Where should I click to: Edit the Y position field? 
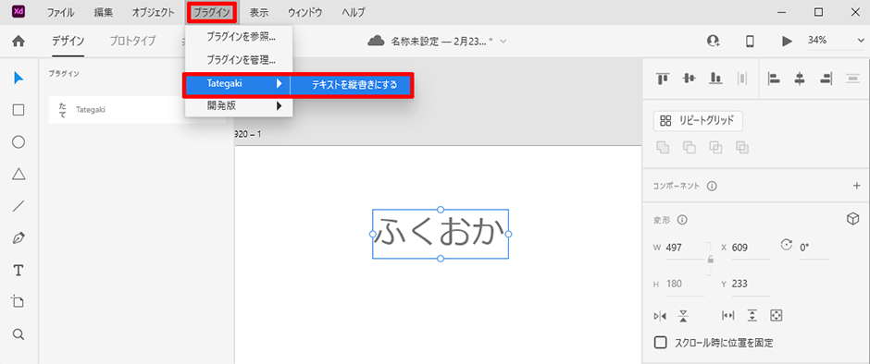pos(751,284)
